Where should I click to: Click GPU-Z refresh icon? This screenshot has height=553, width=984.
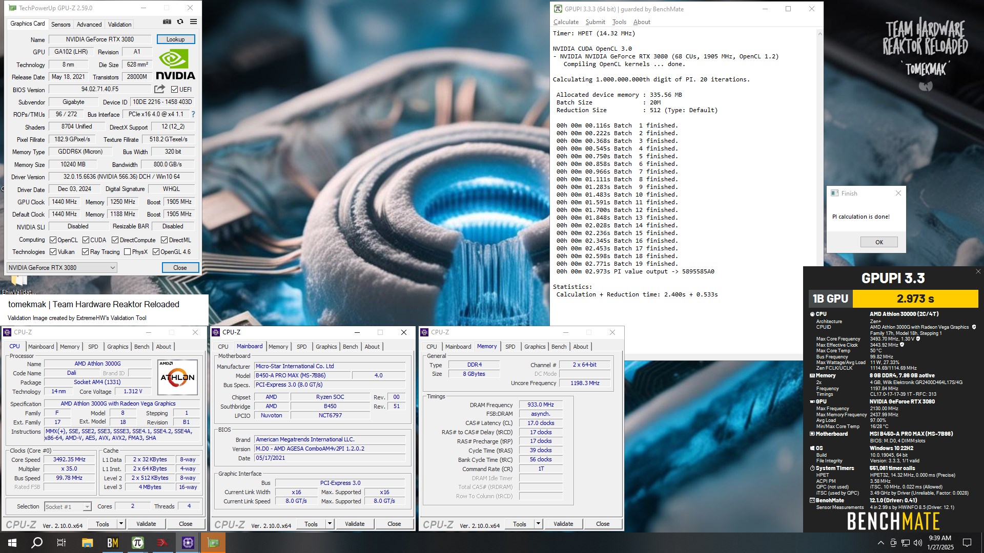[180, 22]
